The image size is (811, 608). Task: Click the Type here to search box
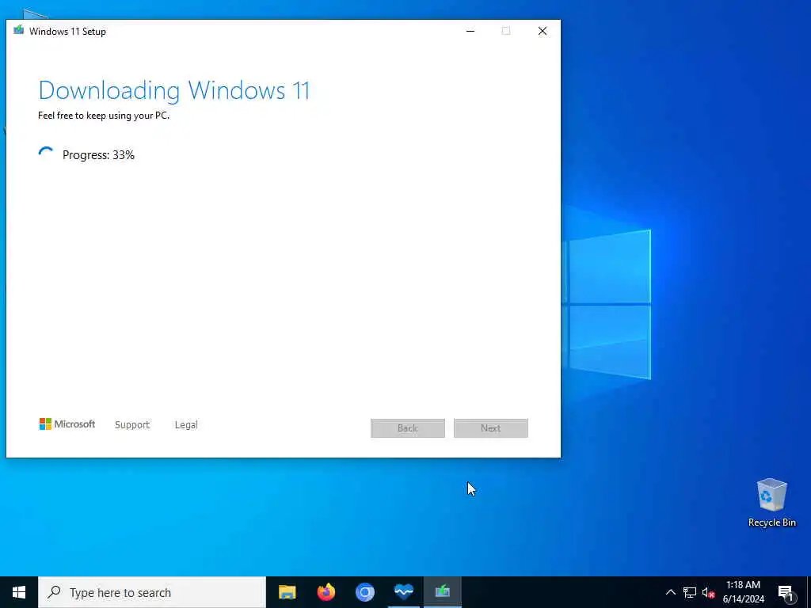point(152,592)
